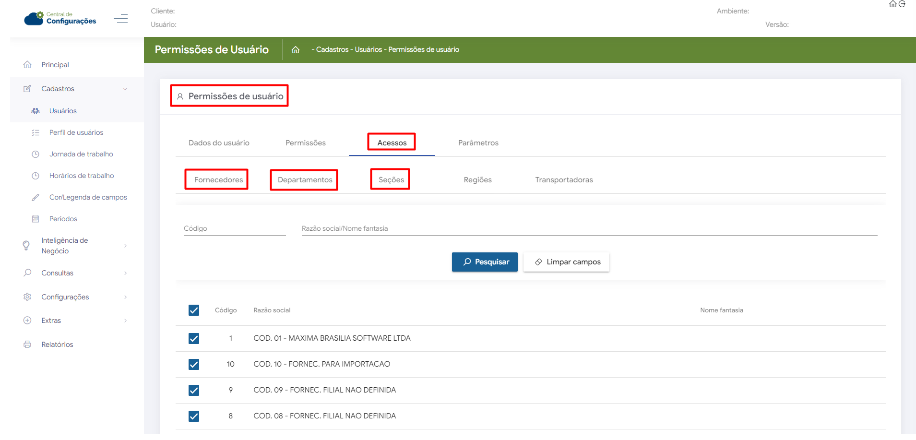This screenshot has width=916, height=440.
Task: Toggle the select-all checkbox in the table header
Action: [194, 310]
